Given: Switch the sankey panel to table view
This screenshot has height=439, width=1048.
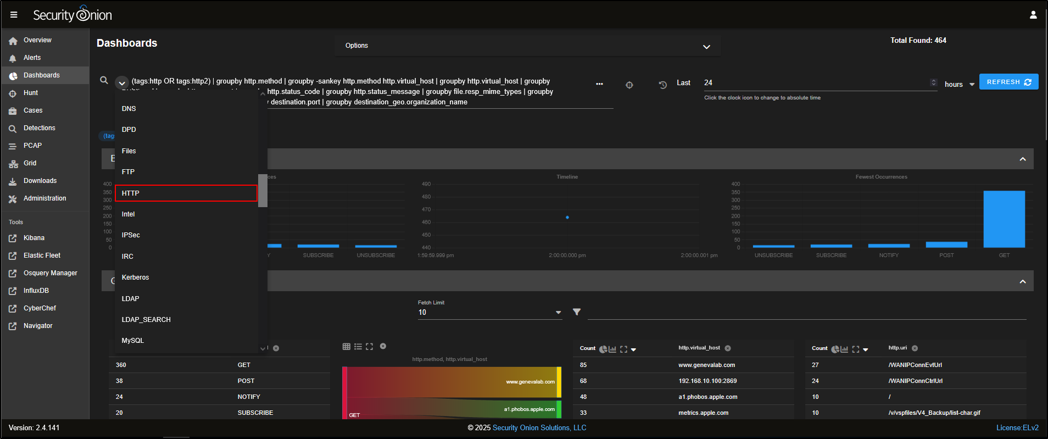Looking at the screenshot, I should click(346, 347).
